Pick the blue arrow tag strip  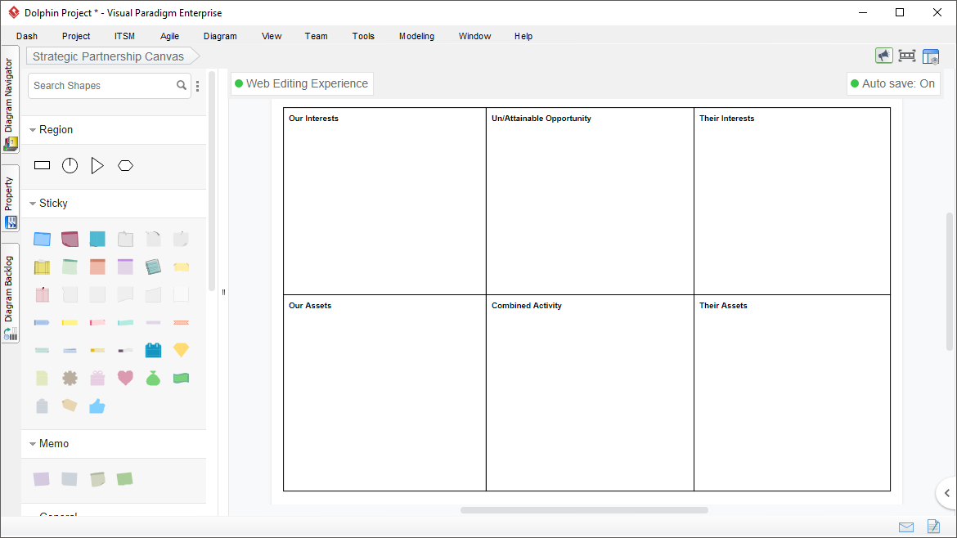coord(42,323)
